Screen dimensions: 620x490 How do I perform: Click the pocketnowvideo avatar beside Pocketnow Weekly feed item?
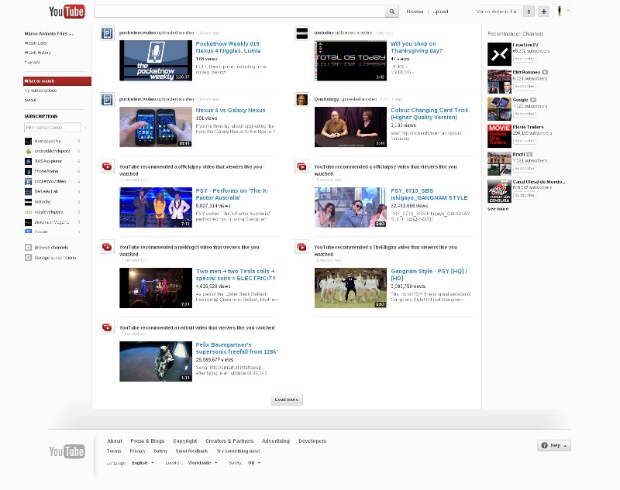(x=107, y=33)
